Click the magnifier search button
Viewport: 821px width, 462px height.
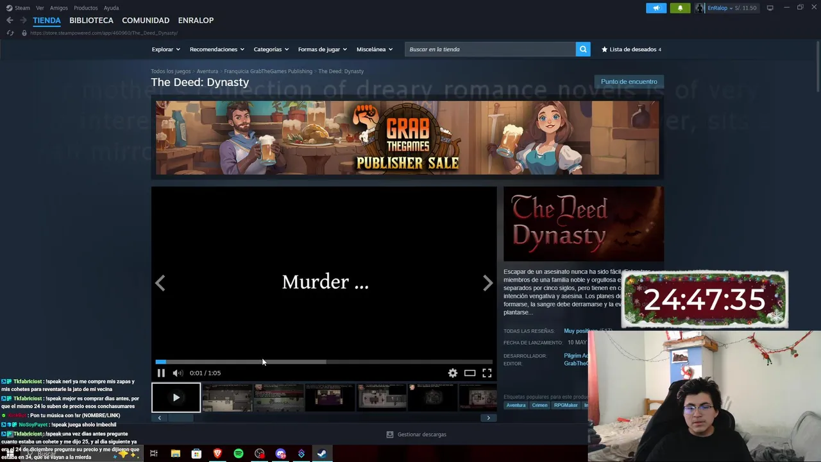(583, 49)
